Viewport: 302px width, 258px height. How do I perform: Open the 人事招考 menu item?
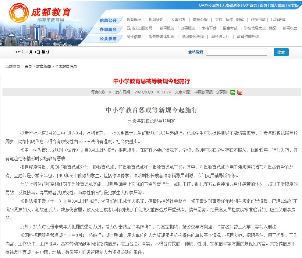179,19
